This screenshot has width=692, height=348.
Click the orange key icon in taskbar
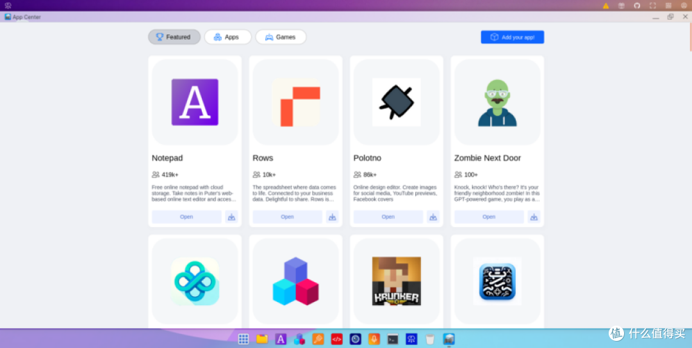pyautogui.click(x=318, y=339)
